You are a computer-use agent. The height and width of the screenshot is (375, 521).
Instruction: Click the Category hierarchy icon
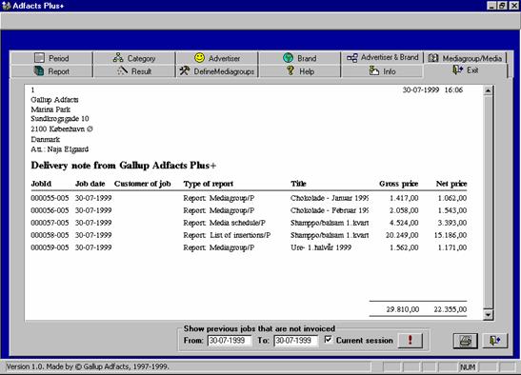(x=118, y=57)
